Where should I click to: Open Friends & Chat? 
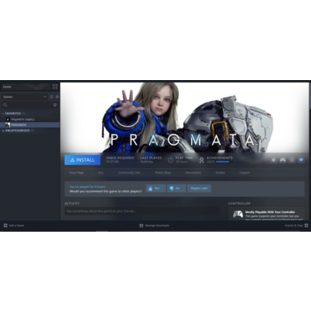click(294, 225)
